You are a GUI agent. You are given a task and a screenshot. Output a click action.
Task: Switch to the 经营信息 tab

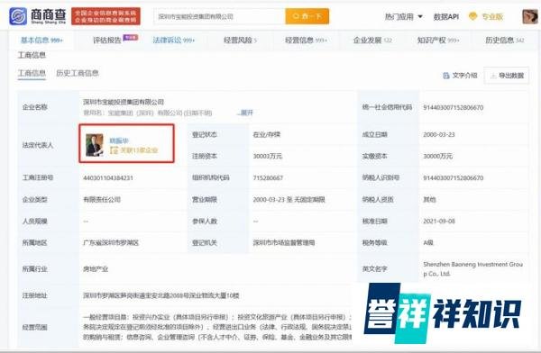click(x=306, y=41)
